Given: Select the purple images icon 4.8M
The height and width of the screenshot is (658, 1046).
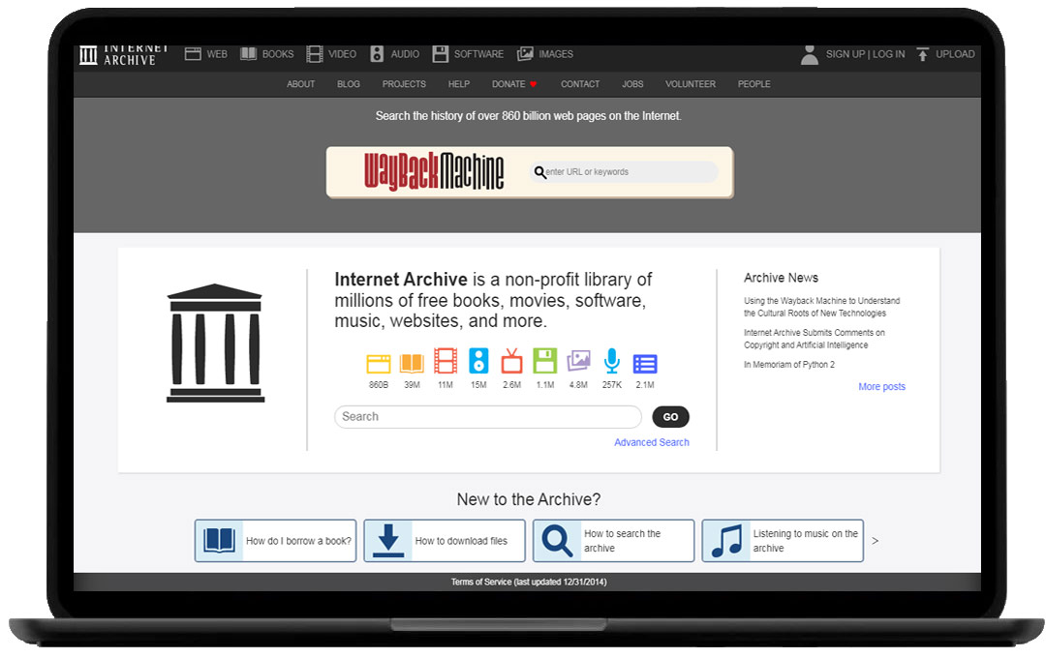Looking at the screenshot, I should (578, 361).
